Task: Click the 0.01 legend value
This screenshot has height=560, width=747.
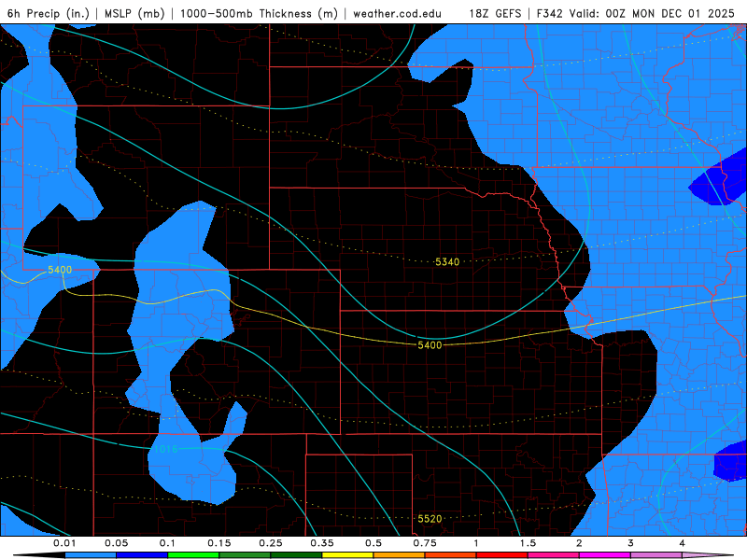Action: click(64, 543)
